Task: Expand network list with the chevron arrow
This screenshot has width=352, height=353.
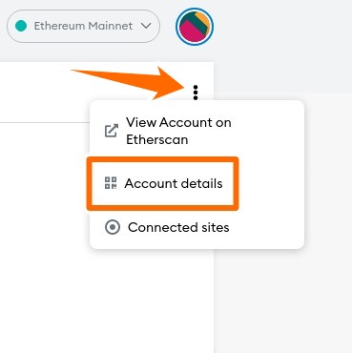Action: click(x=146, y=26)
